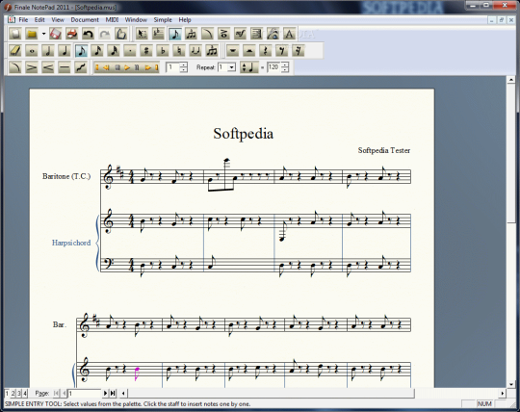The image size is (520, 412).
Task: Go to the next page arrow
Action: point(105,393)
